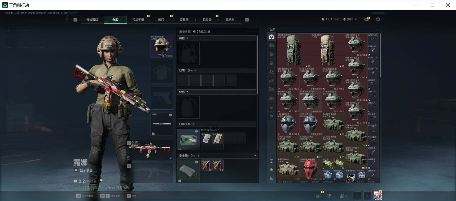Open the 开始游戏 tab
This screenshot has height=201, width=456.
(x=92, y=20)
